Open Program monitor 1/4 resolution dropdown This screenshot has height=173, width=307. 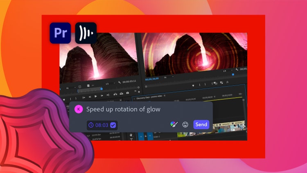pyautogui.click(x=228, y=70)
